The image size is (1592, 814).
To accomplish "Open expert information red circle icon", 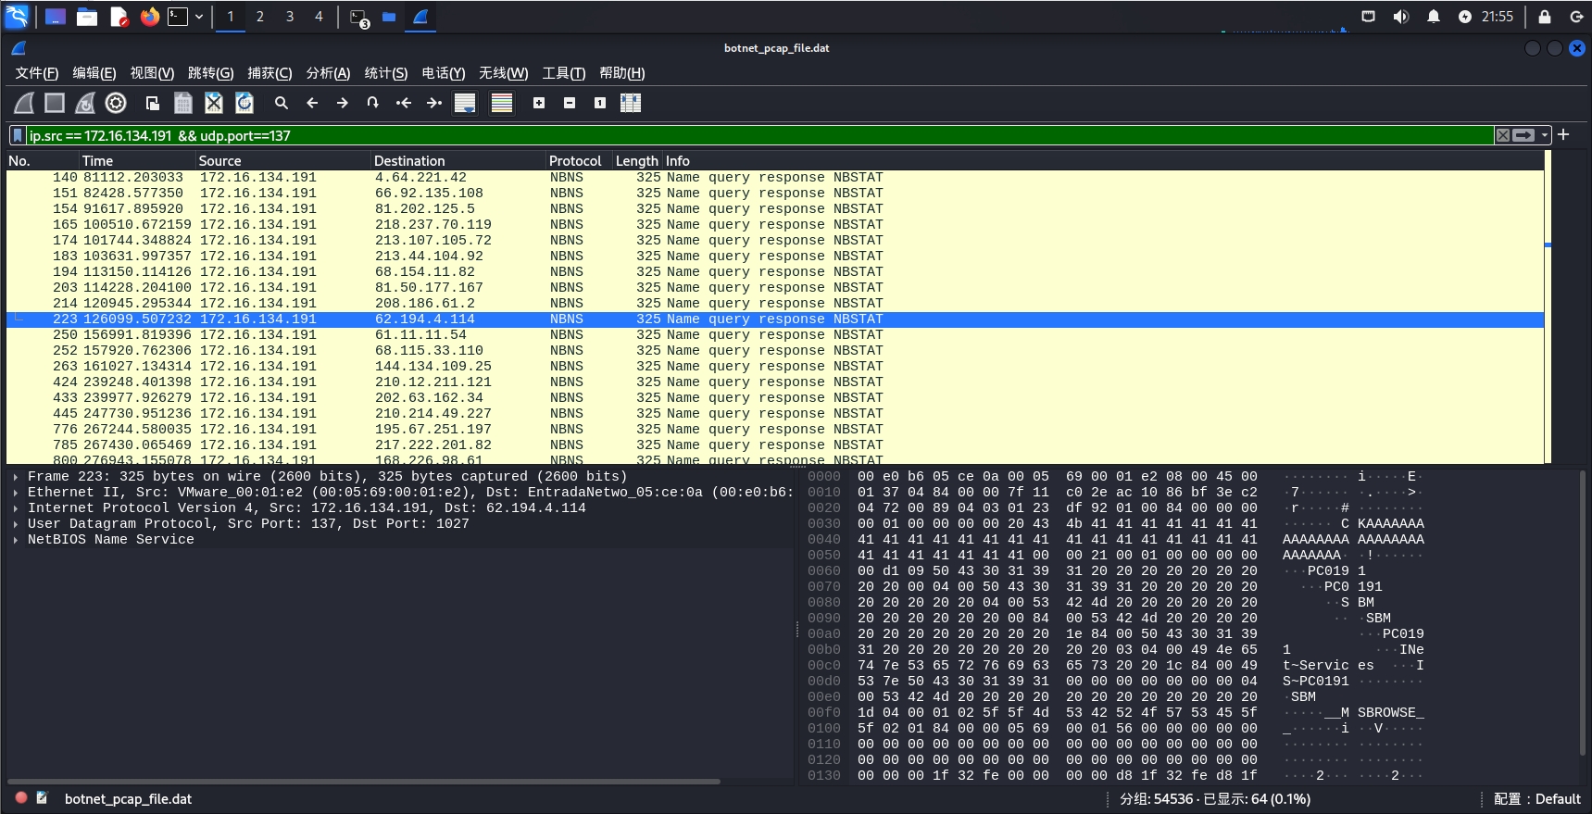I will click(21, 797).
